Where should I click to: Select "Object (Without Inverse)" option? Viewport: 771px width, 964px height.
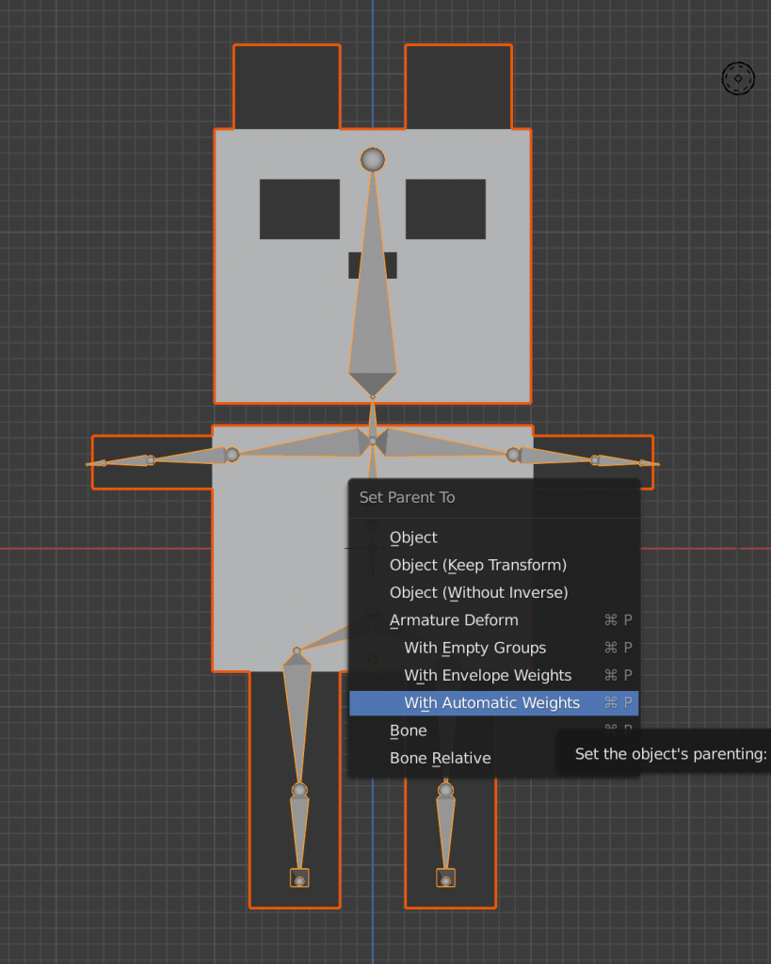point(479,592)
